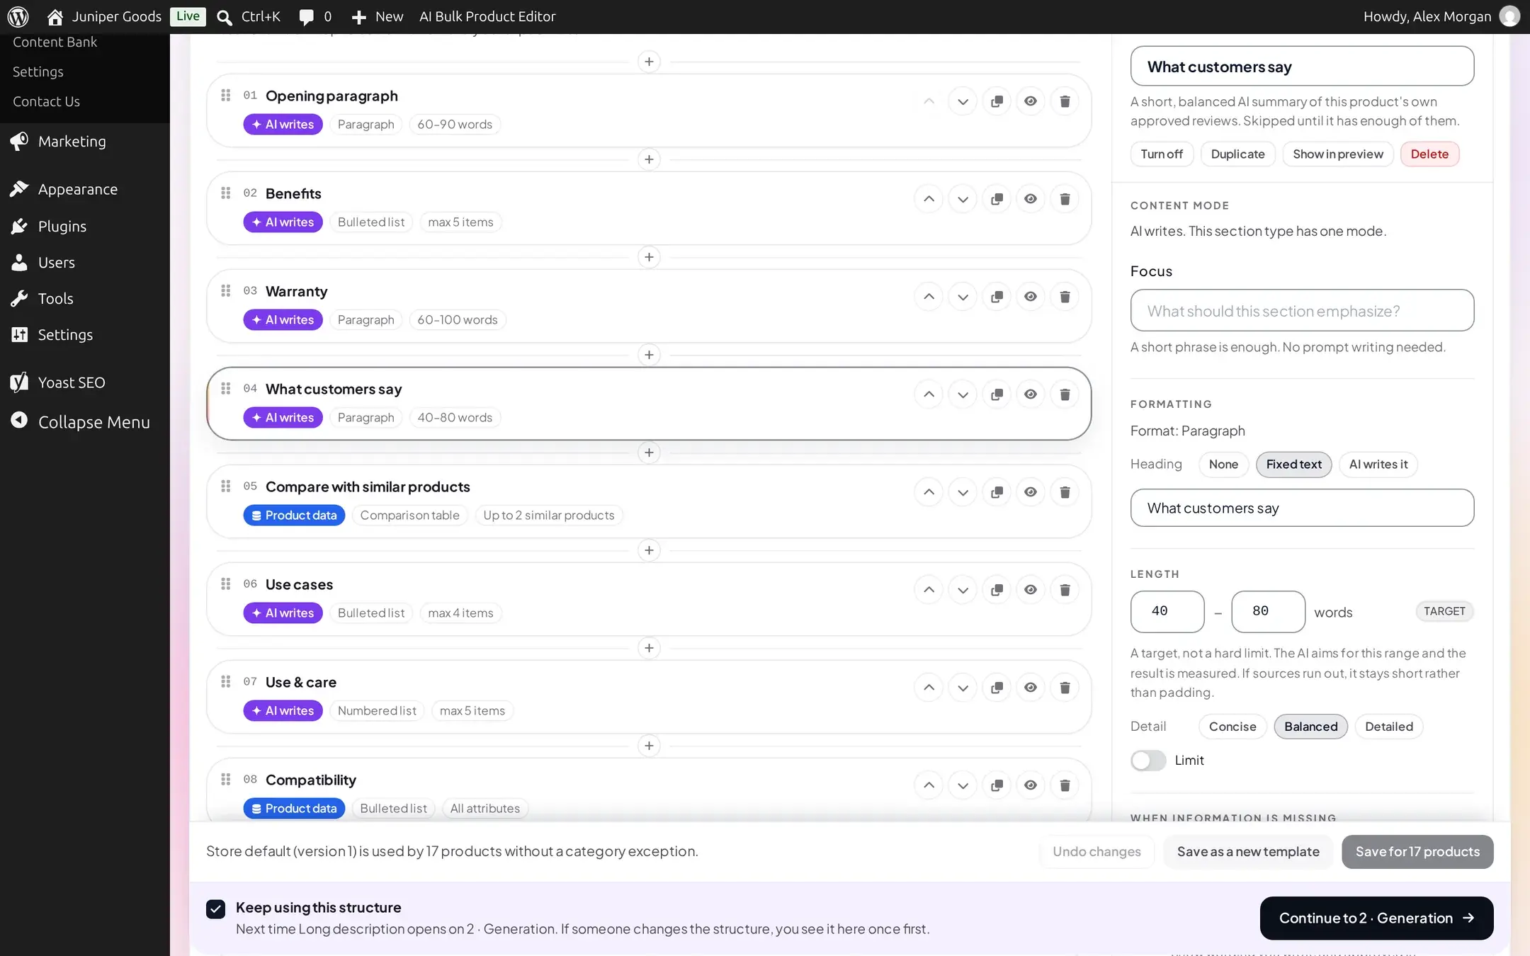Viewport: 1530px width, 956px height.
Task: Open the search Ctrl+K icon
Action: coord(225,17)
